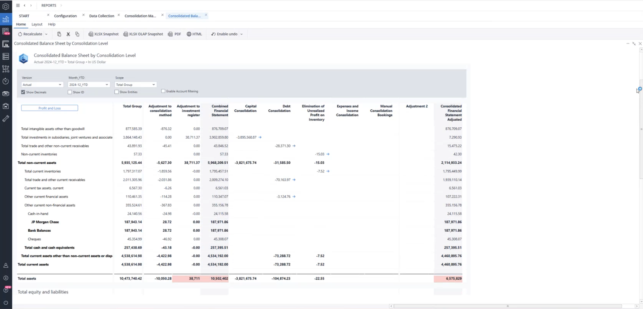The width and height of the screenshot is (643, 309).
Task: Expand the Month_YTD dropdown
Action: click(88, 85)
